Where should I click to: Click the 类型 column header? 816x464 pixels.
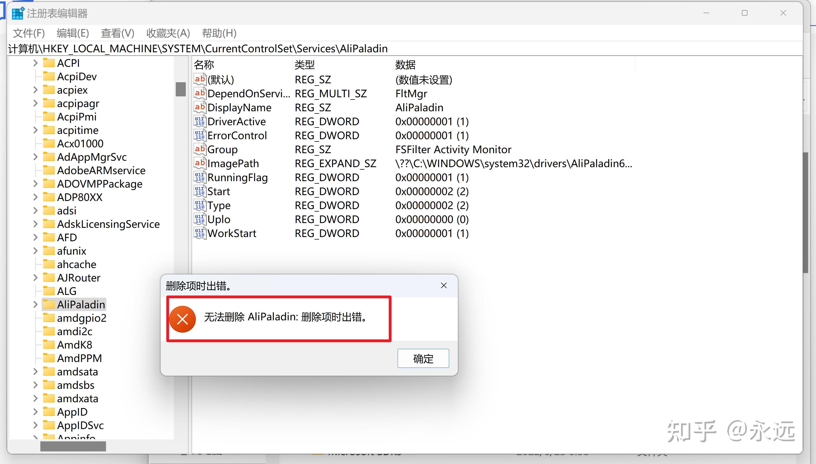coord(343,65)
